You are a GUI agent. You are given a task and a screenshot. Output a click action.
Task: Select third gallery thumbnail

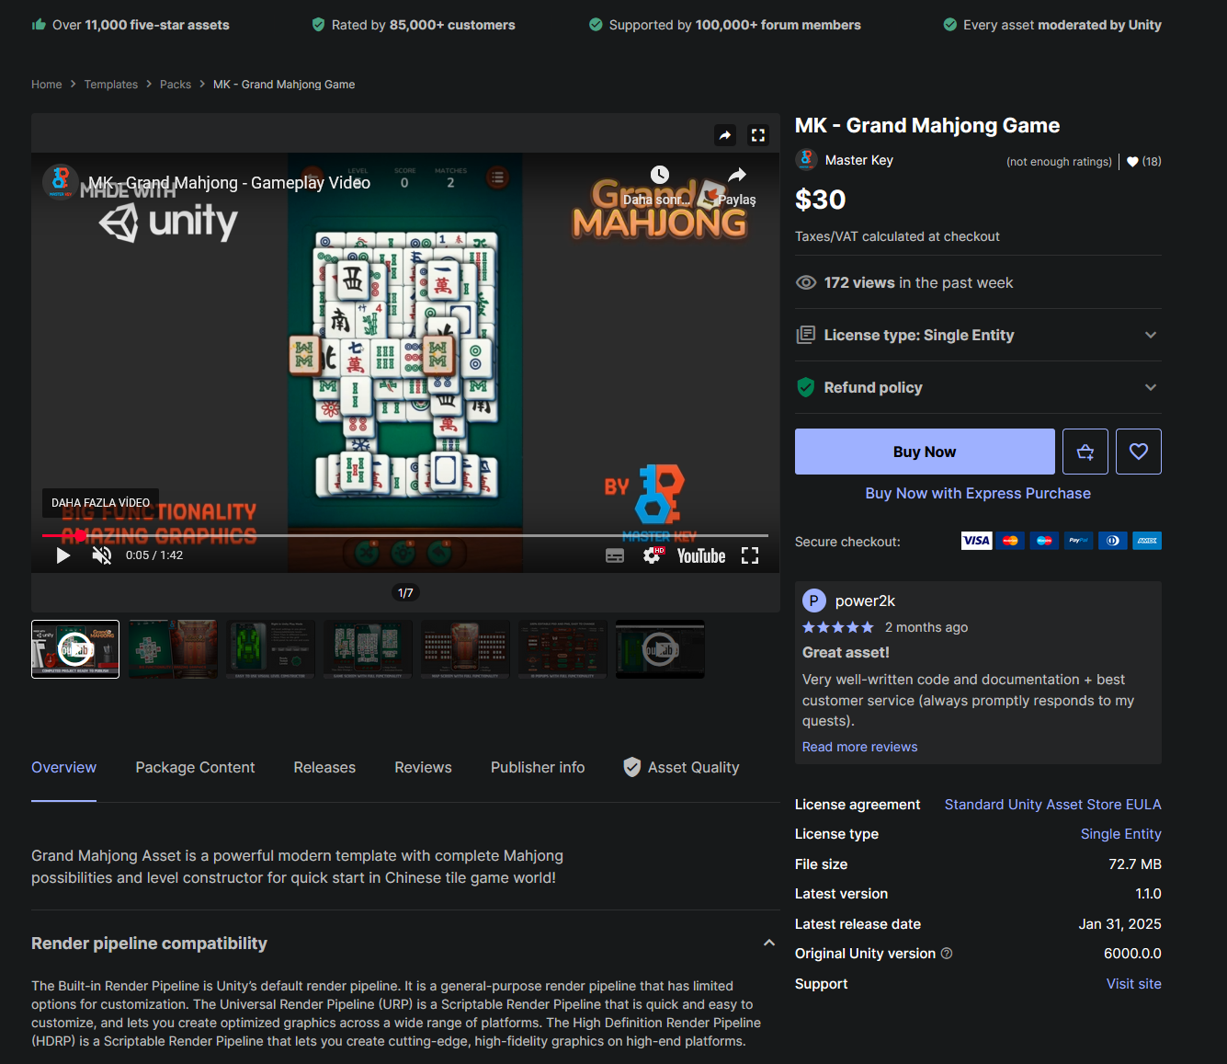coord(270,649)
